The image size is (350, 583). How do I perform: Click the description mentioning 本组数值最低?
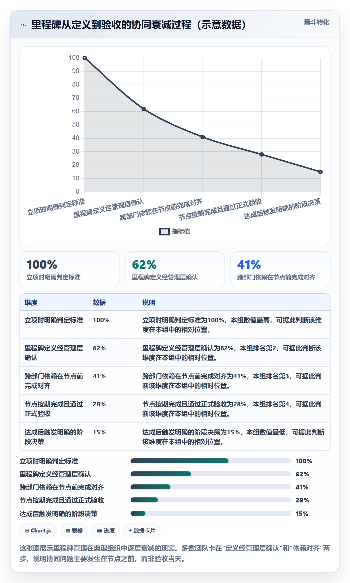(233, 437)
